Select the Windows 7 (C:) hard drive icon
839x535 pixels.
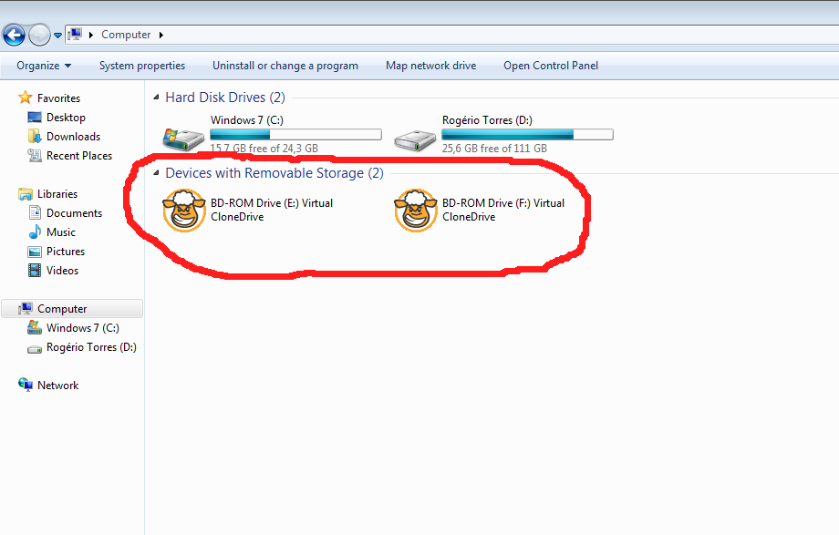tap(184, 137)
